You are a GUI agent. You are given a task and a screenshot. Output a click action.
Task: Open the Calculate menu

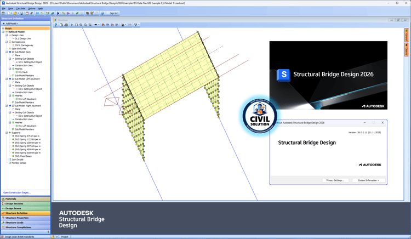click(x=20, y=9)
